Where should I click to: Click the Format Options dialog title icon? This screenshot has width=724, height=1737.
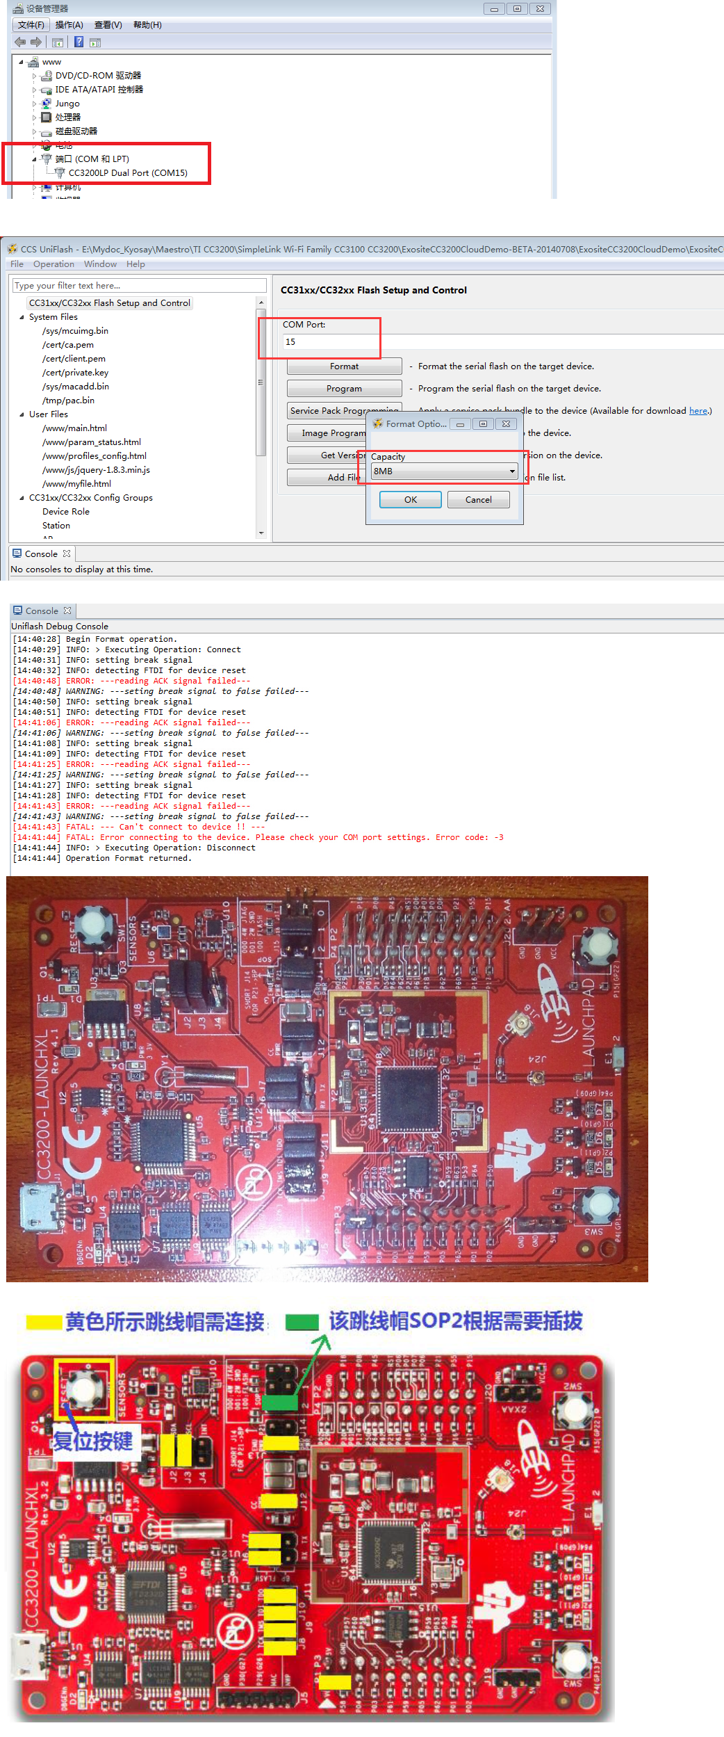[378, 423]
